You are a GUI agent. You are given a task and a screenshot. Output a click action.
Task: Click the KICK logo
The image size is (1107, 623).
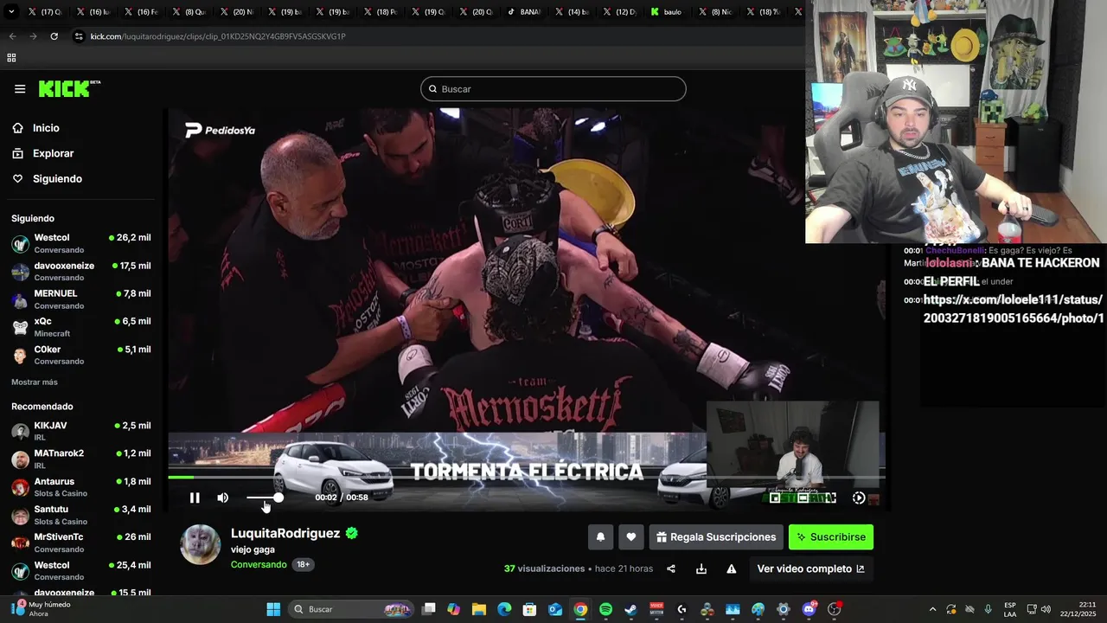pos(69,88)
